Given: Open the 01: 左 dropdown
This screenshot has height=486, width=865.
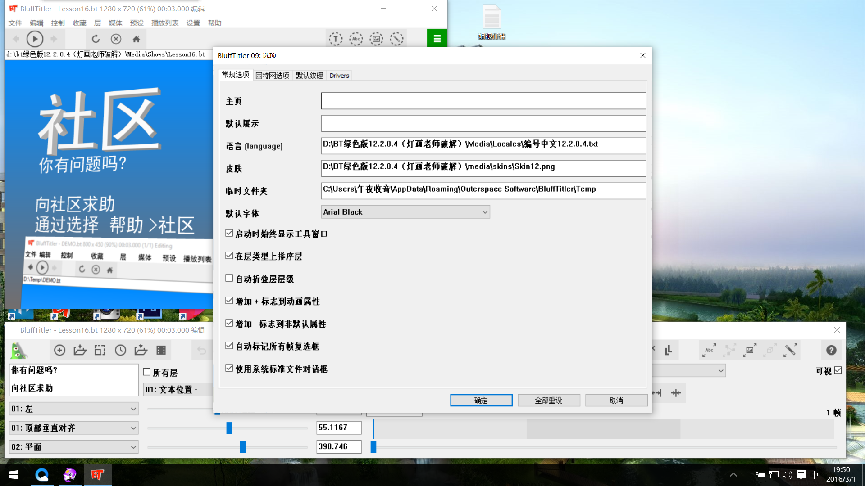Looking at the screenshot, I should 74,409.
